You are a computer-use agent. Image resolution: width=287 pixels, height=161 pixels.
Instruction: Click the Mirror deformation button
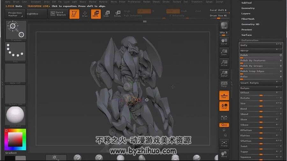(261, 51)
